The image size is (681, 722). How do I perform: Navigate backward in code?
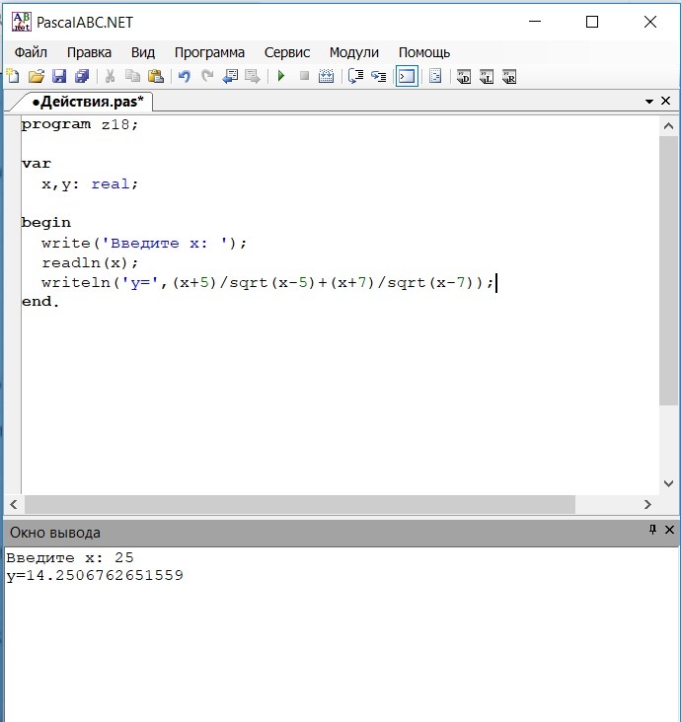pyautogui.click(x=230, y=76)
